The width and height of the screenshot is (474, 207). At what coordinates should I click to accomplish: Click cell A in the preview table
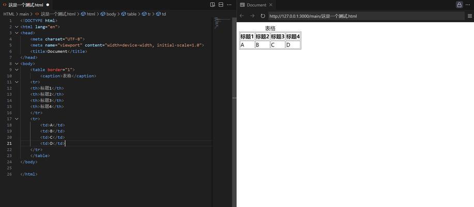coord(247,45)
